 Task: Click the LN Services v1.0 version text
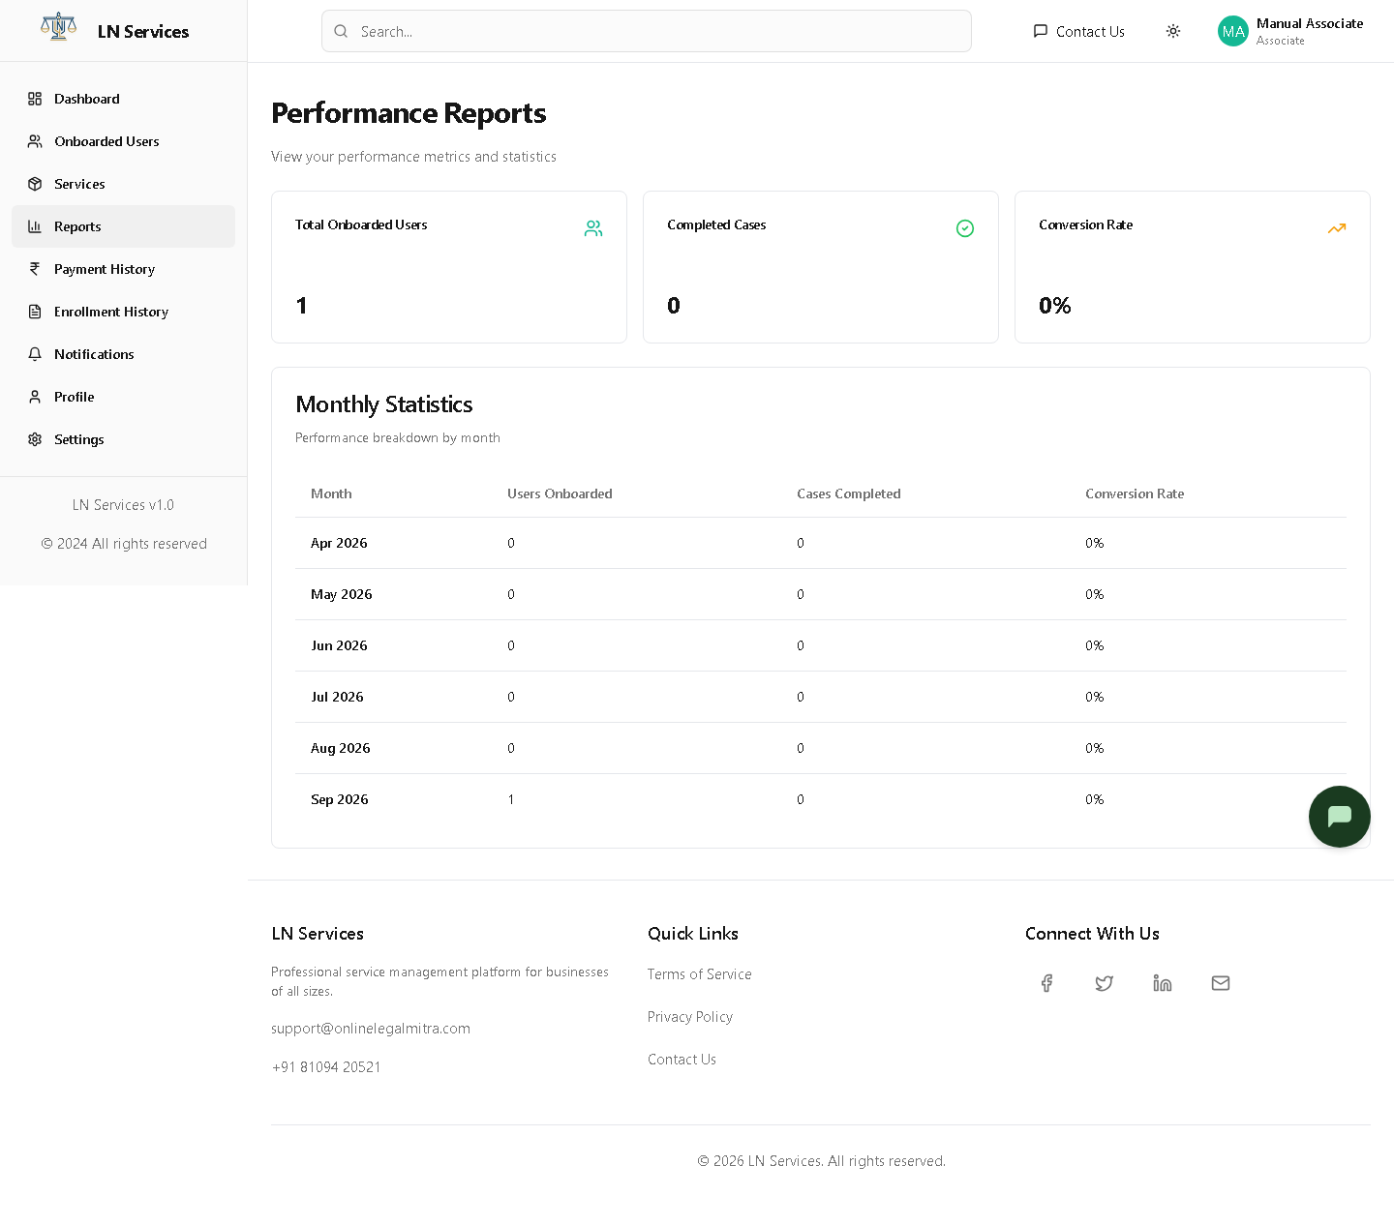pos(123,505)
